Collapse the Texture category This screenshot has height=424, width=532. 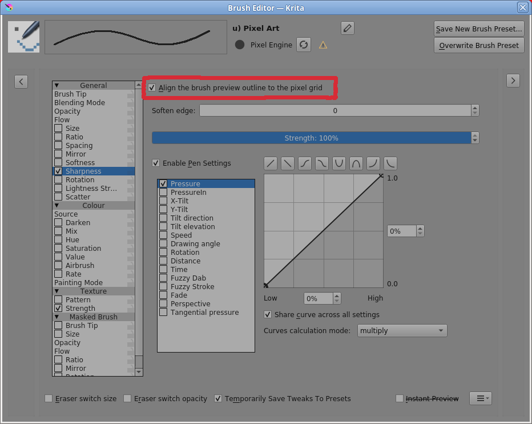57,291
